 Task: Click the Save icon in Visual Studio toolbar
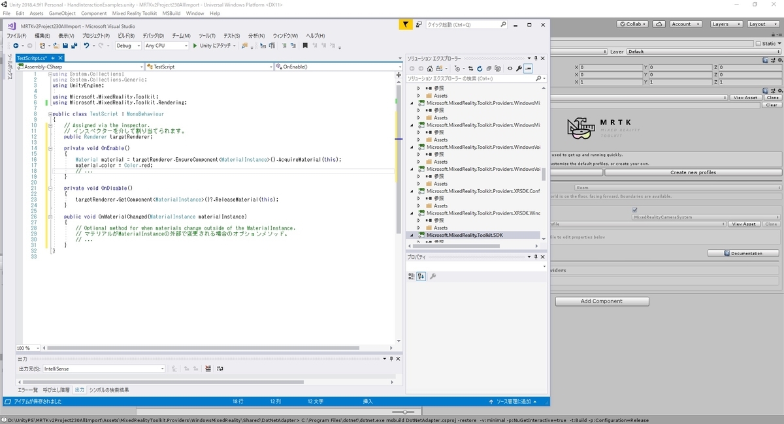65,46
